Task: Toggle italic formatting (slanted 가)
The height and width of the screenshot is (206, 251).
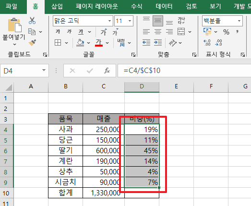Action: pyautogui.click(x=69, y=32)
